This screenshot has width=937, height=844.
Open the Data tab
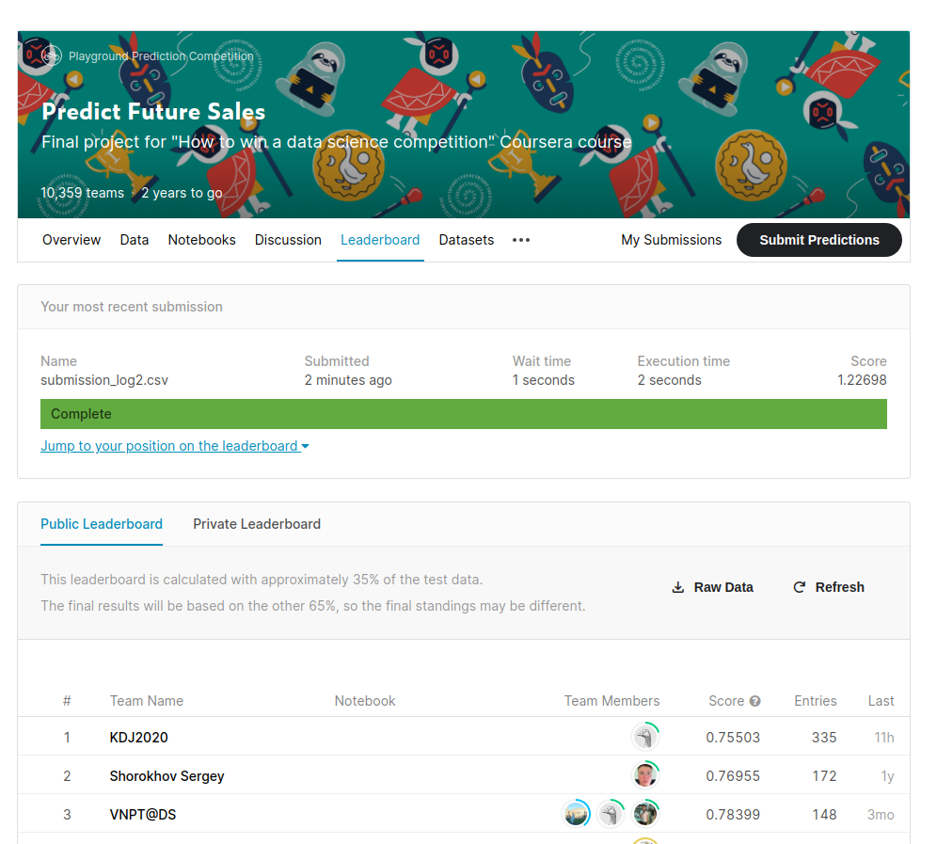point(135,240)
